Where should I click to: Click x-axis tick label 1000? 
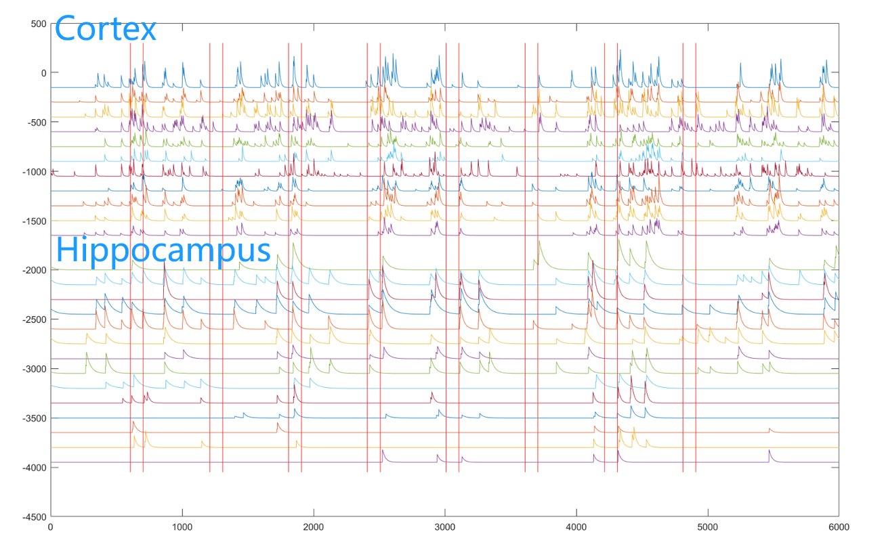182,527
